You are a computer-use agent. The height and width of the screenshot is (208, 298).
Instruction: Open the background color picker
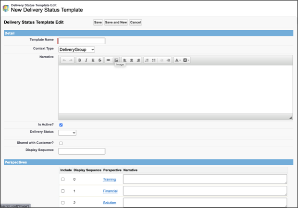tap(186, 60)
